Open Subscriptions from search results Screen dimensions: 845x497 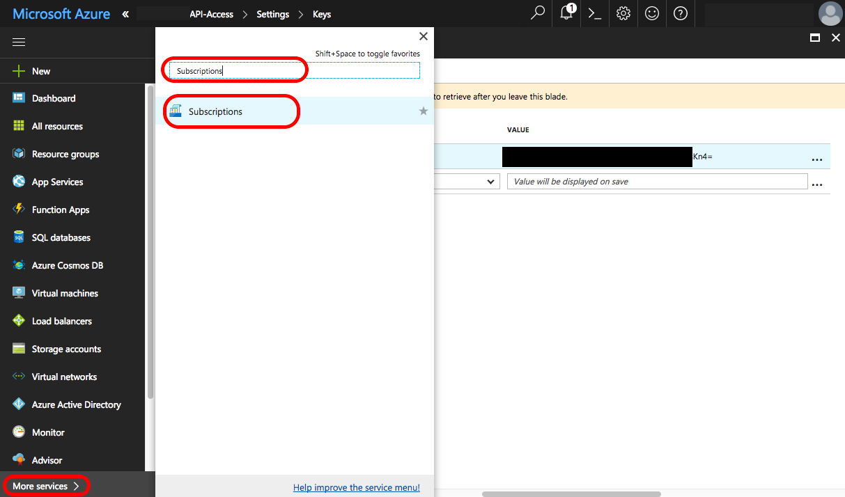pos(295,111)
